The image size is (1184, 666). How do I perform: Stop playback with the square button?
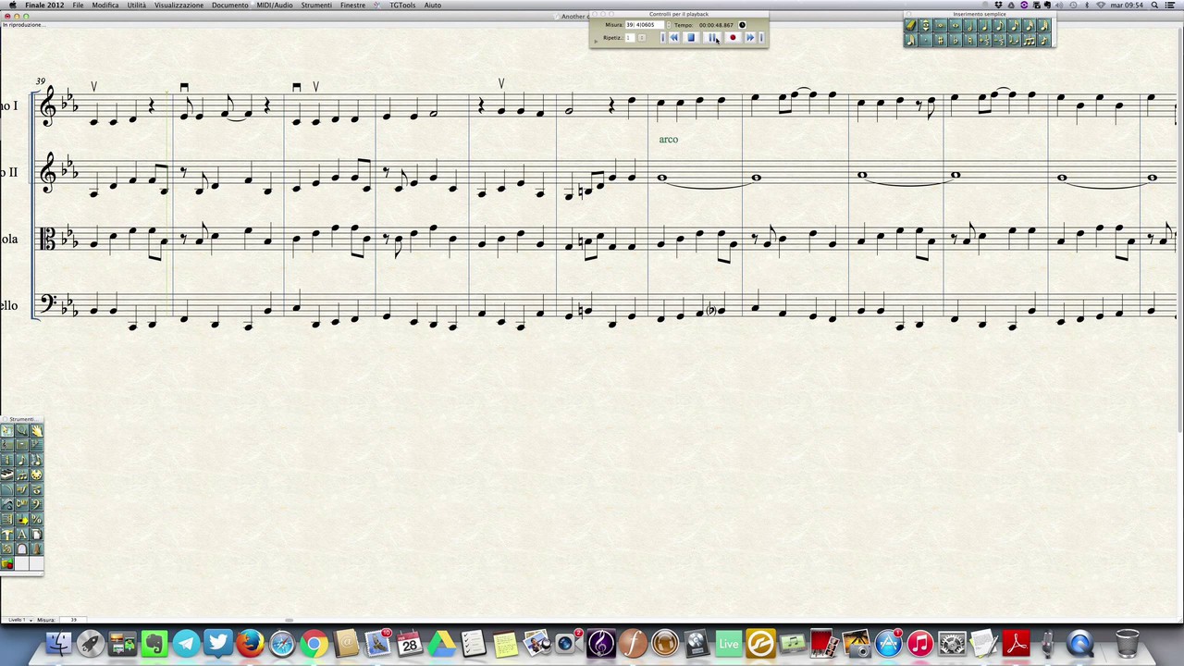pyautogui.click(x=691, y=37)
